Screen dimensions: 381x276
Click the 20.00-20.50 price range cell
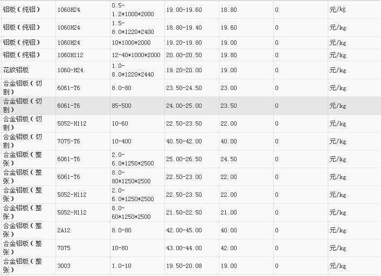pyautogui.click(x=184, y=55)
